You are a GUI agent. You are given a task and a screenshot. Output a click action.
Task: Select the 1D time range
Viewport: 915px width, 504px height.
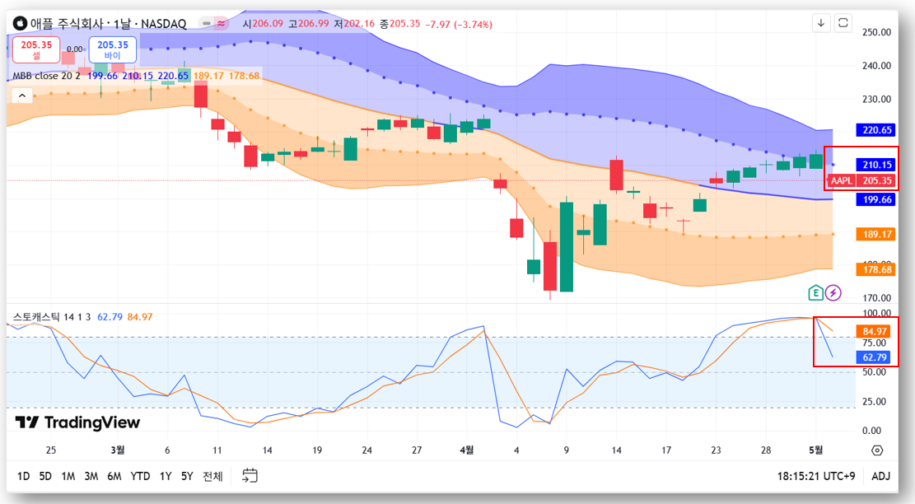pos(23,476)
